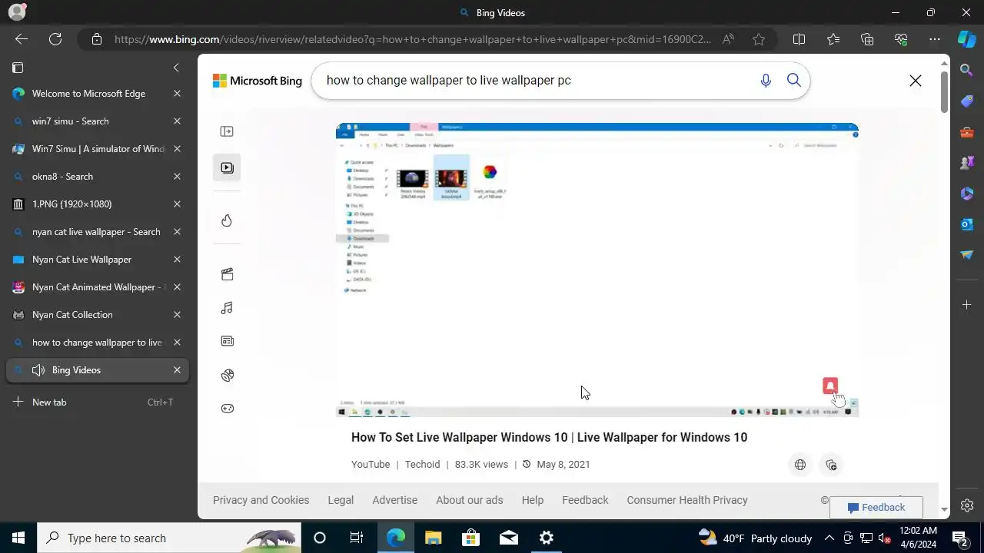Close the video overlay with X
Viewport: 984px width, 553px height.
pyautogui.click(x=916, y=81)
